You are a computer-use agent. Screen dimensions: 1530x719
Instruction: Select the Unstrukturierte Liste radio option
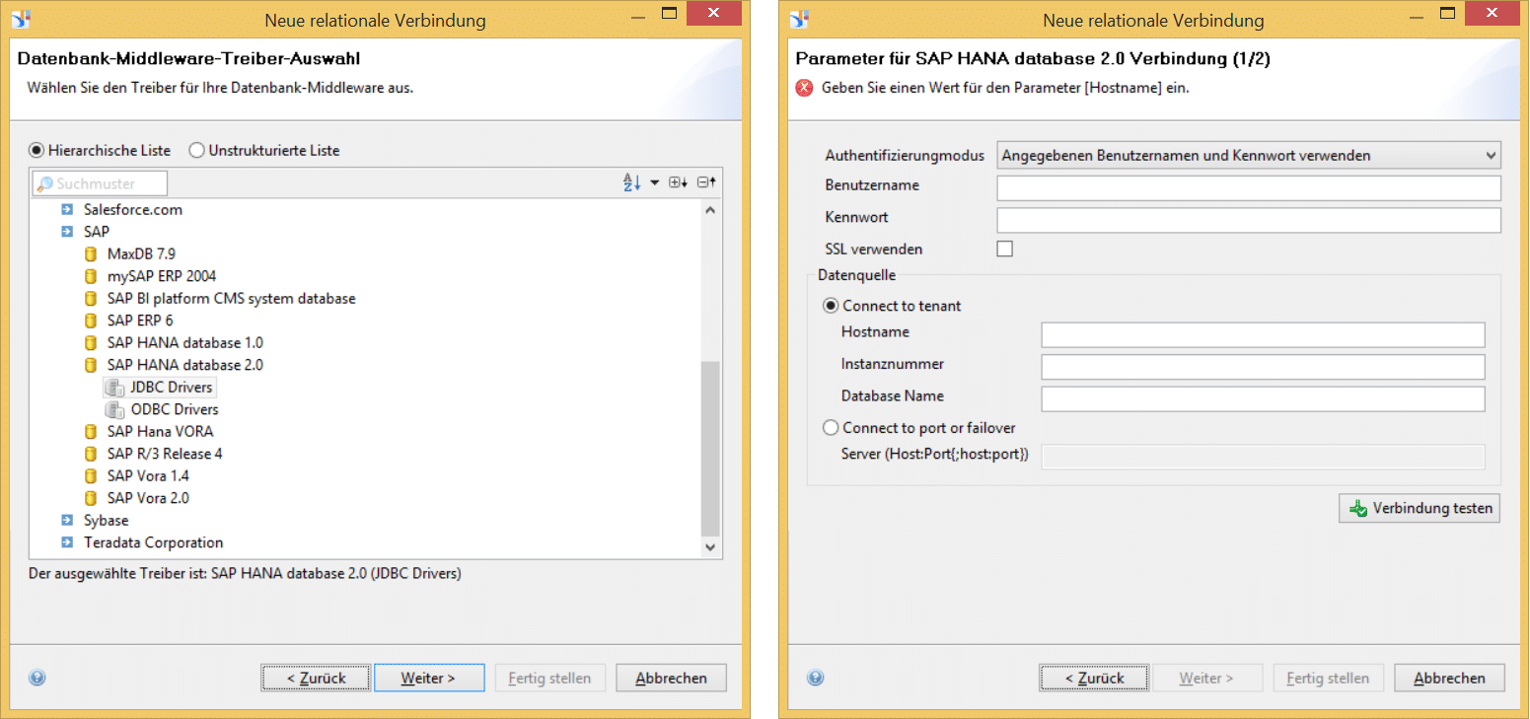pos(197,151)
